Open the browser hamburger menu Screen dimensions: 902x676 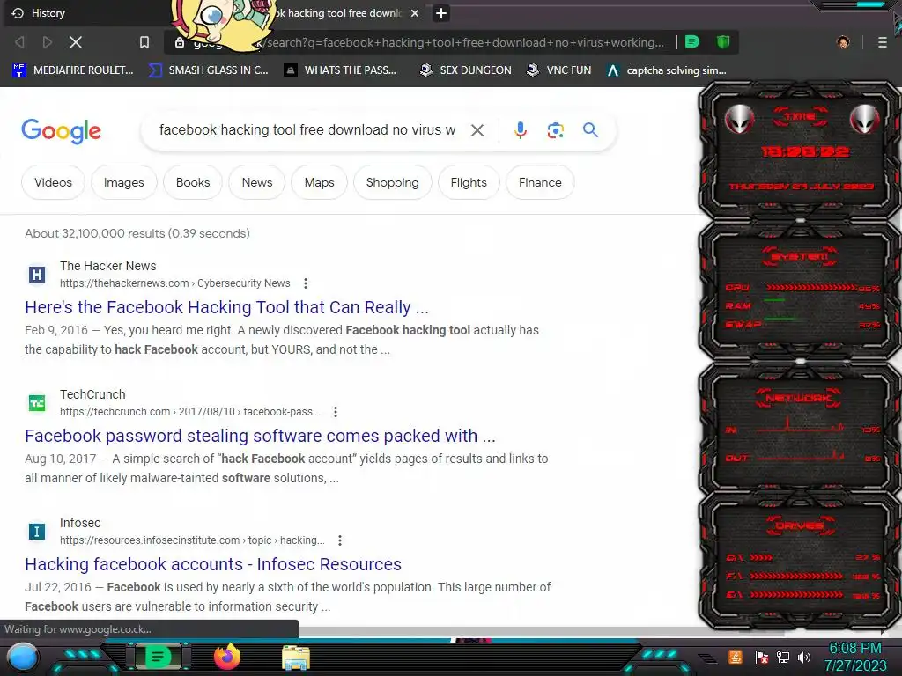(x=883, y=42)
